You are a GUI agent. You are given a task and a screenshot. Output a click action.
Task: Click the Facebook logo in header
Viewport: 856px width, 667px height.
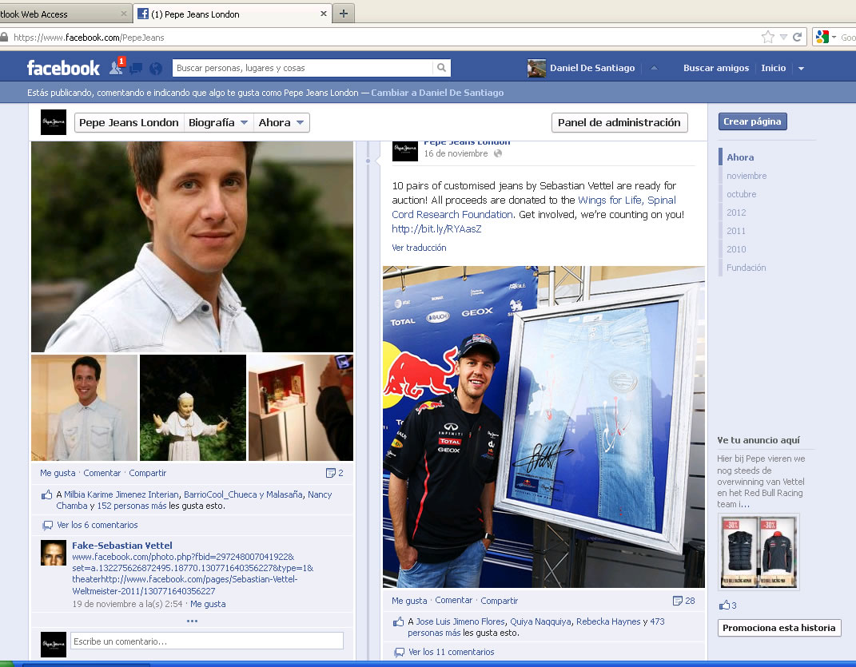pyautogui.click(x=63, y=68)
